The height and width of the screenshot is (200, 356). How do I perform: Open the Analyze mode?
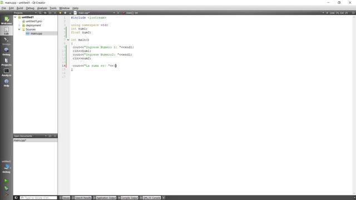pos(6,72)
